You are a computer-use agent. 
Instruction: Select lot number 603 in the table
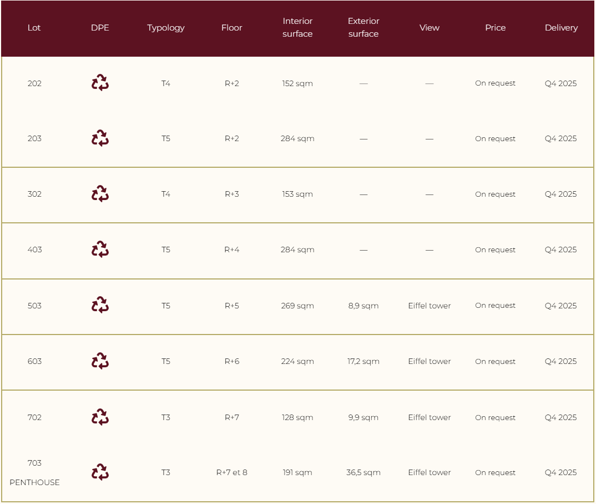pyautogui.click(x=34, y=361)
